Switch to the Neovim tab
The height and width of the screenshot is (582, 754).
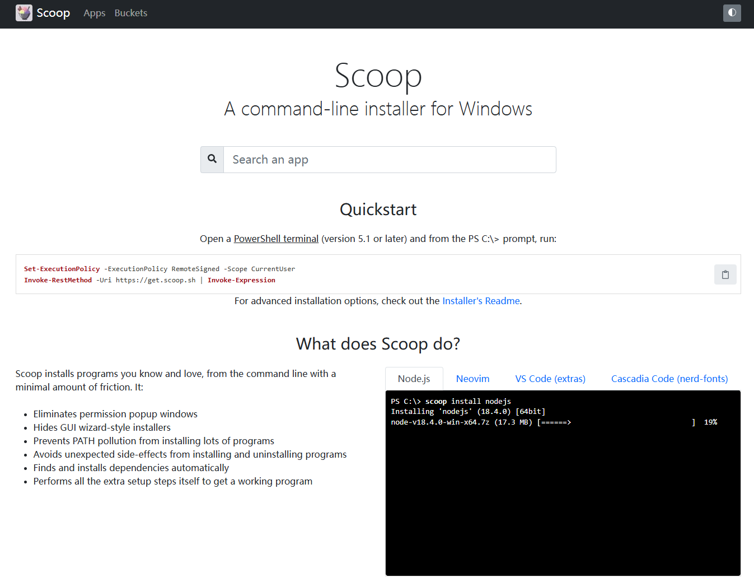click(472, 379)
